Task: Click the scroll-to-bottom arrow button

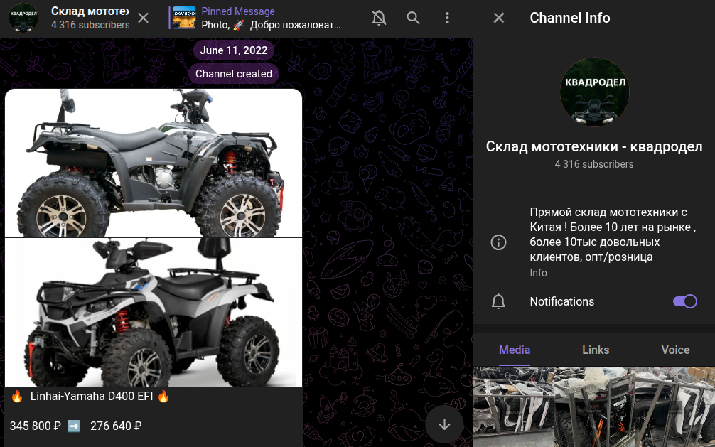Action: 444,424
